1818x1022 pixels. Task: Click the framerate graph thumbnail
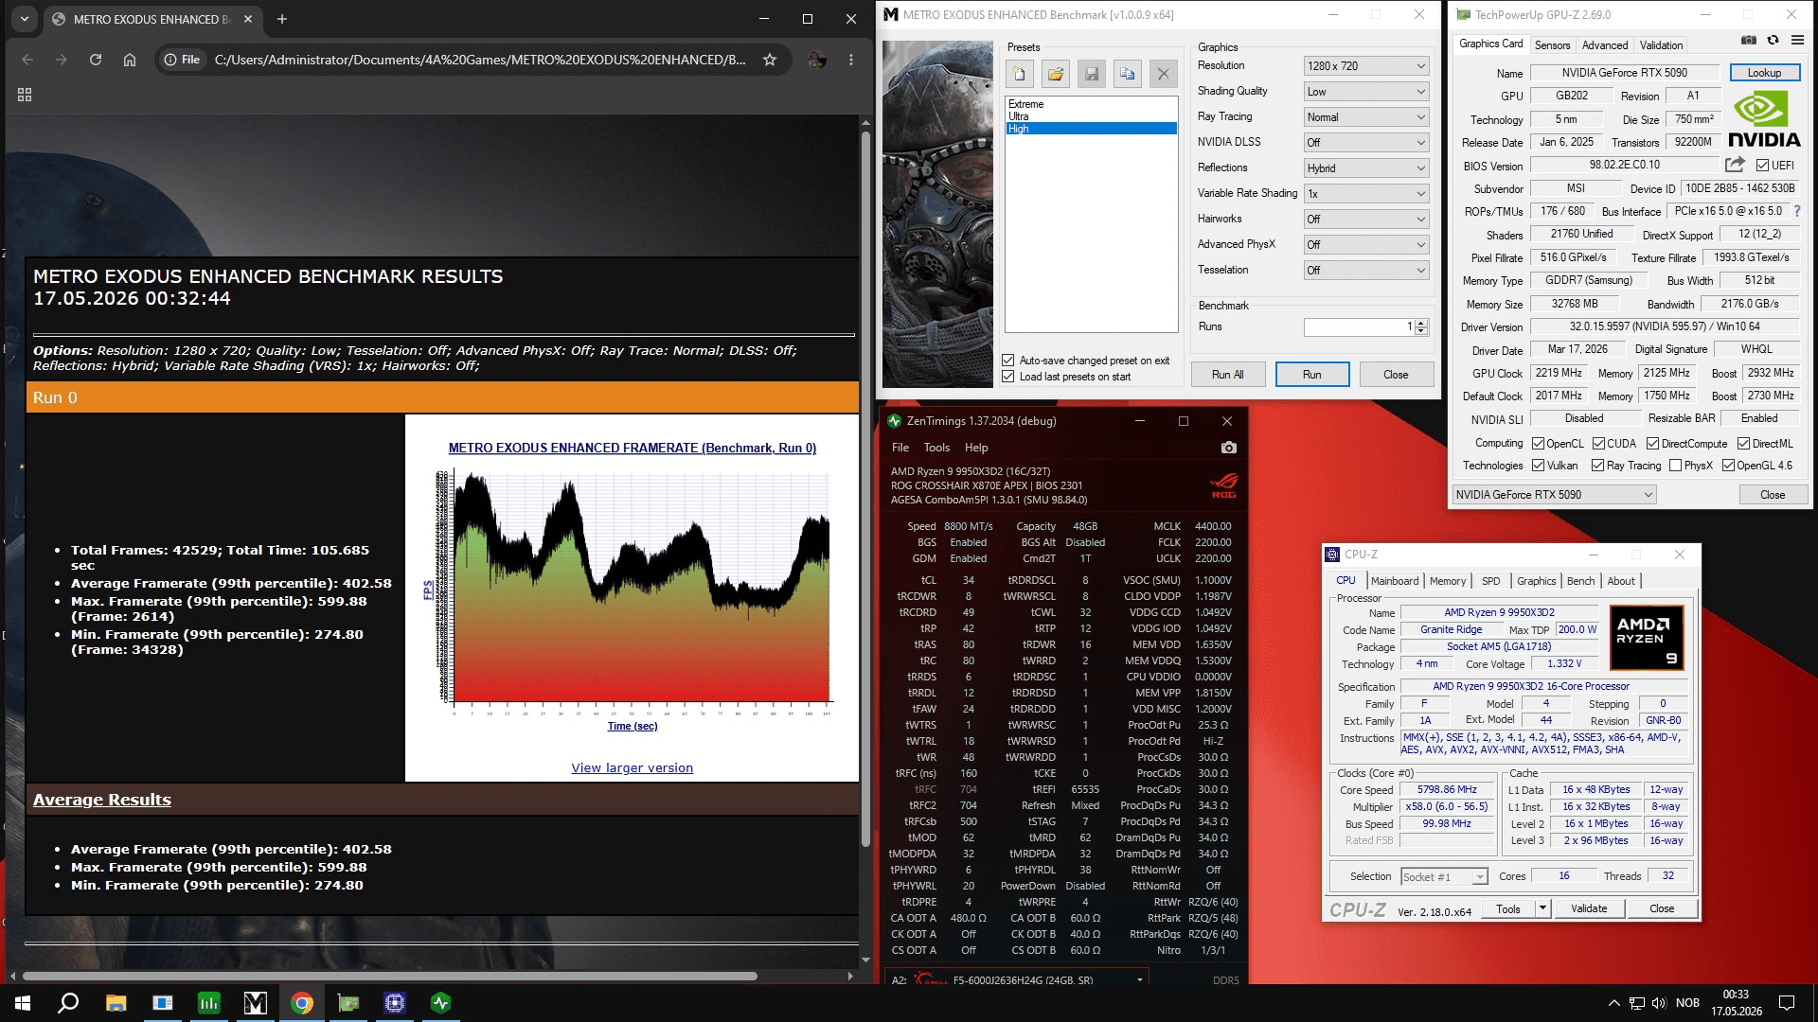tap(633, 587)
